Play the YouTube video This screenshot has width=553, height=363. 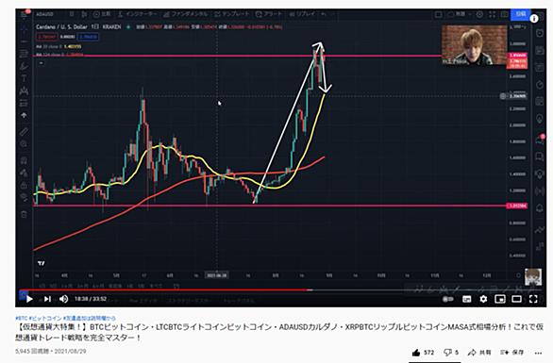pos(29,299)
